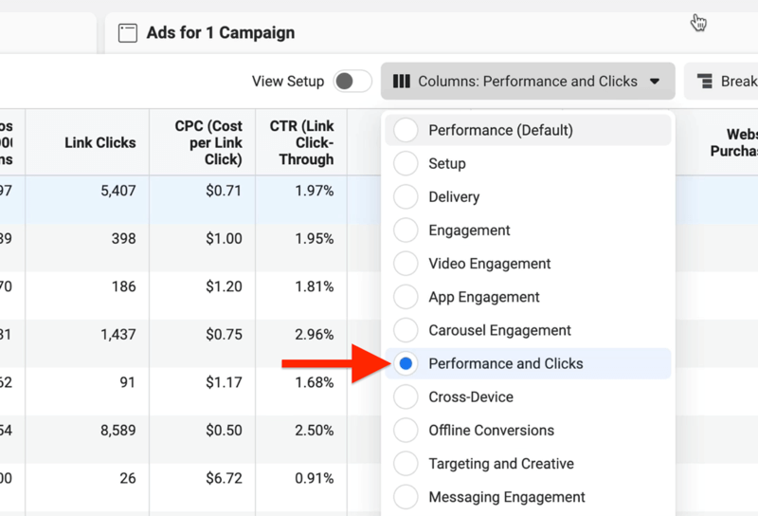Click the Ads panel icon beside the title

pos(128,33)
